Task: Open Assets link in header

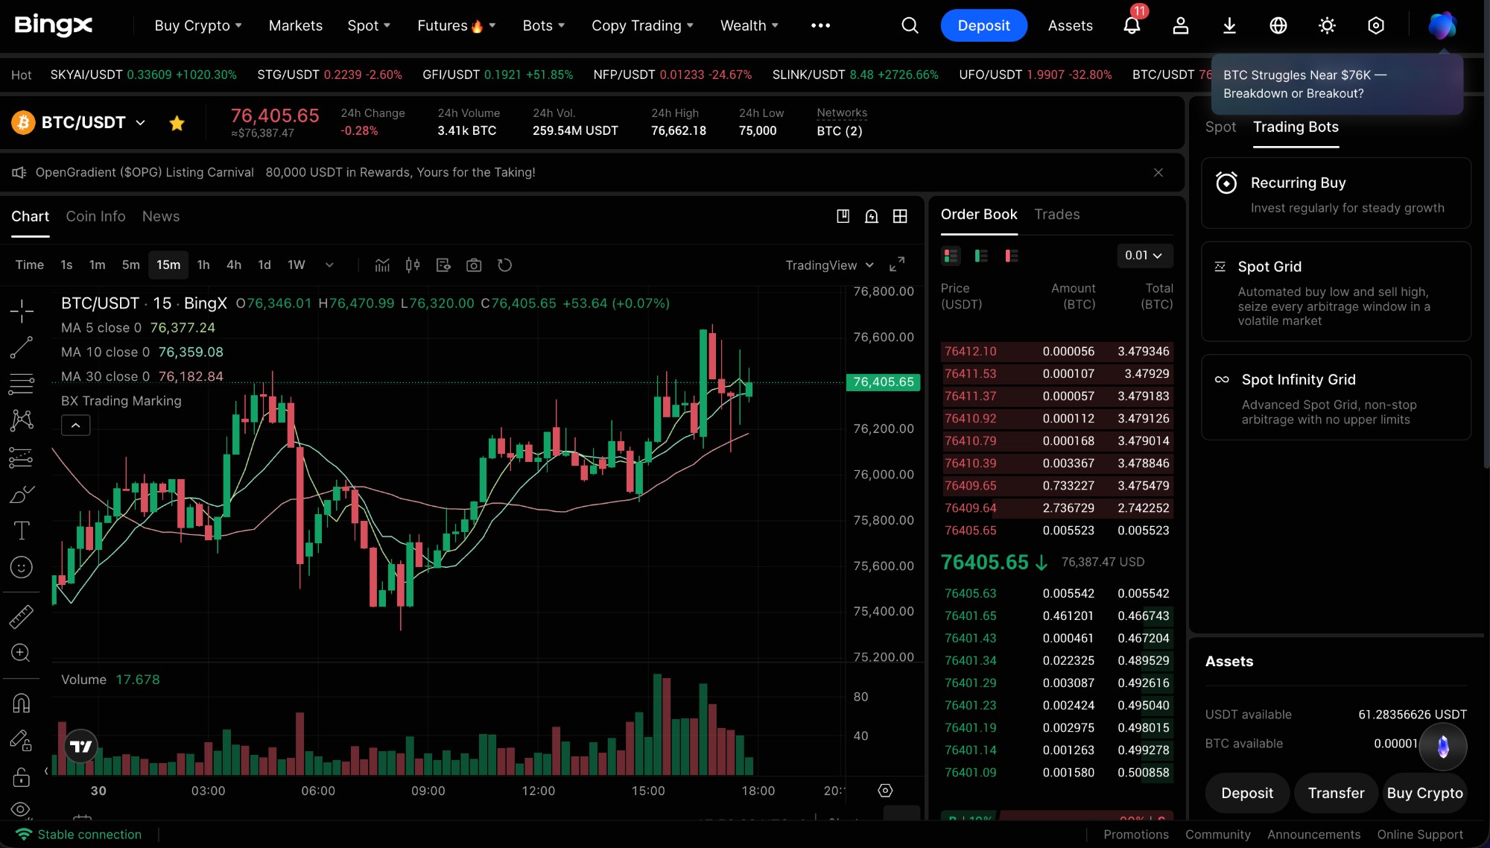Action: (1070, 25)
